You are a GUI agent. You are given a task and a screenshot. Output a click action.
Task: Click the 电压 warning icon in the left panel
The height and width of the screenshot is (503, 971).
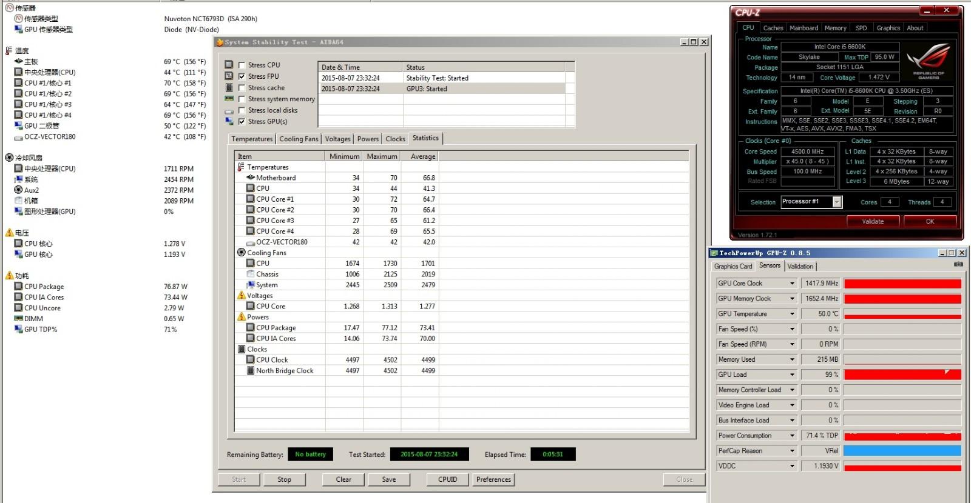coord(9,233)
